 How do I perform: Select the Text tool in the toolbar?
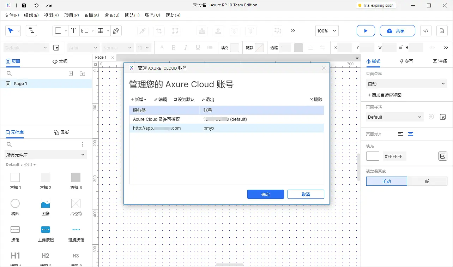(x=74, y=31)
